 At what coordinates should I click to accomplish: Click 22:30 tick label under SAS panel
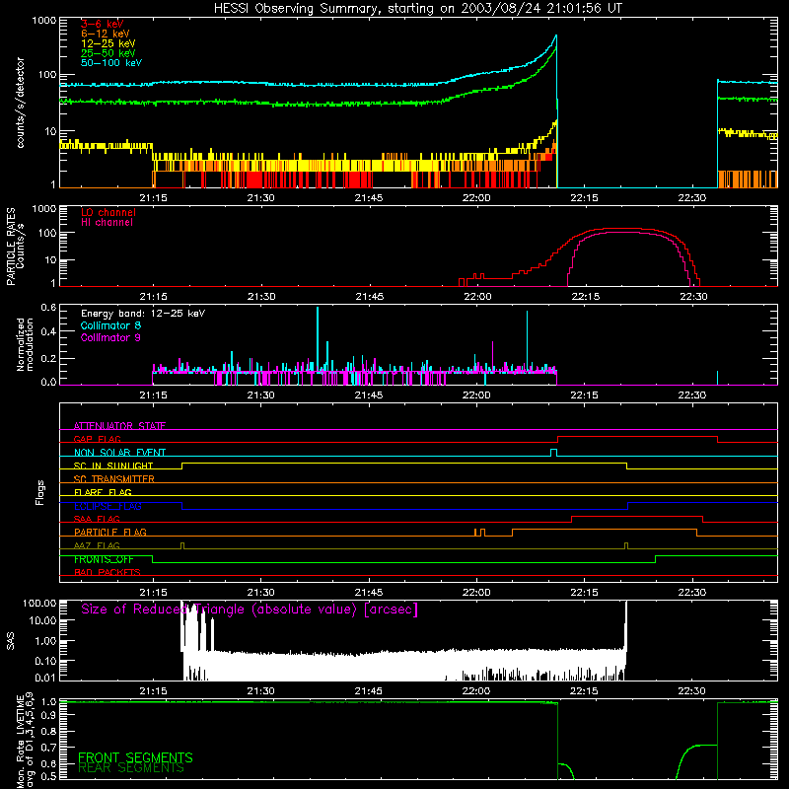(691, 691)
